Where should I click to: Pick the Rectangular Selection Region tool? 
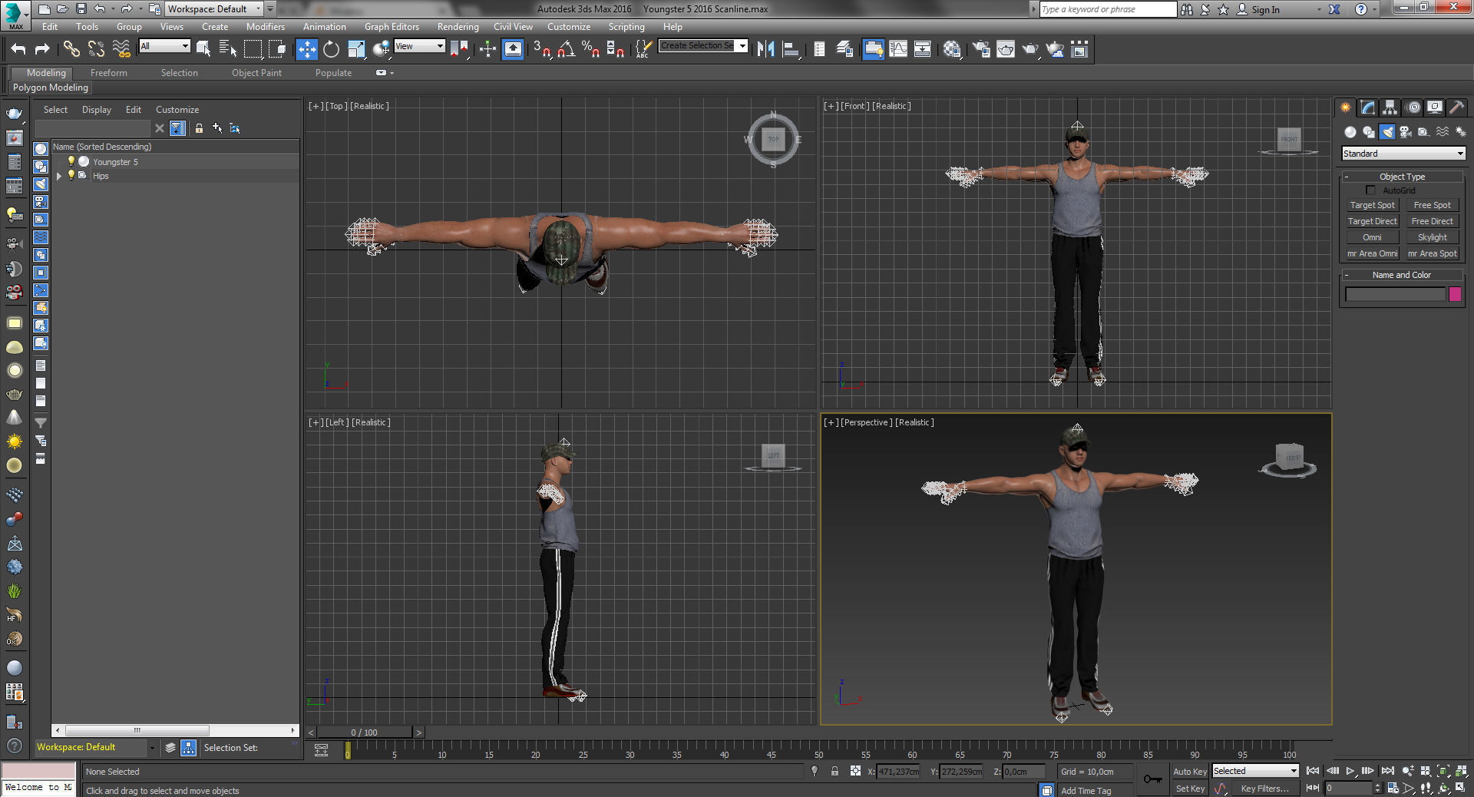(253, 49)
